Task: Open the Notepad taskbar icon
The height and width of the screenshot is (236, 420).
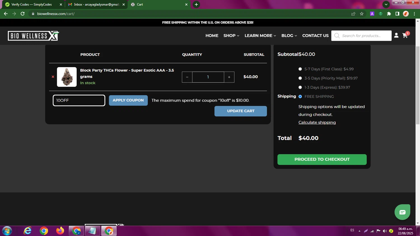Action: (93, 231)
